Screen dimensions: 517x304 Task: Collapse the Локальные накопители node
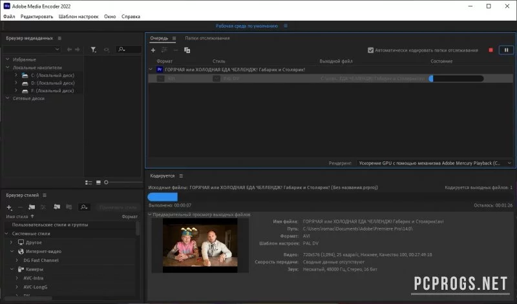(x=8, y=67)
